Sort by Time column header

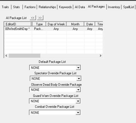(99, 24)
